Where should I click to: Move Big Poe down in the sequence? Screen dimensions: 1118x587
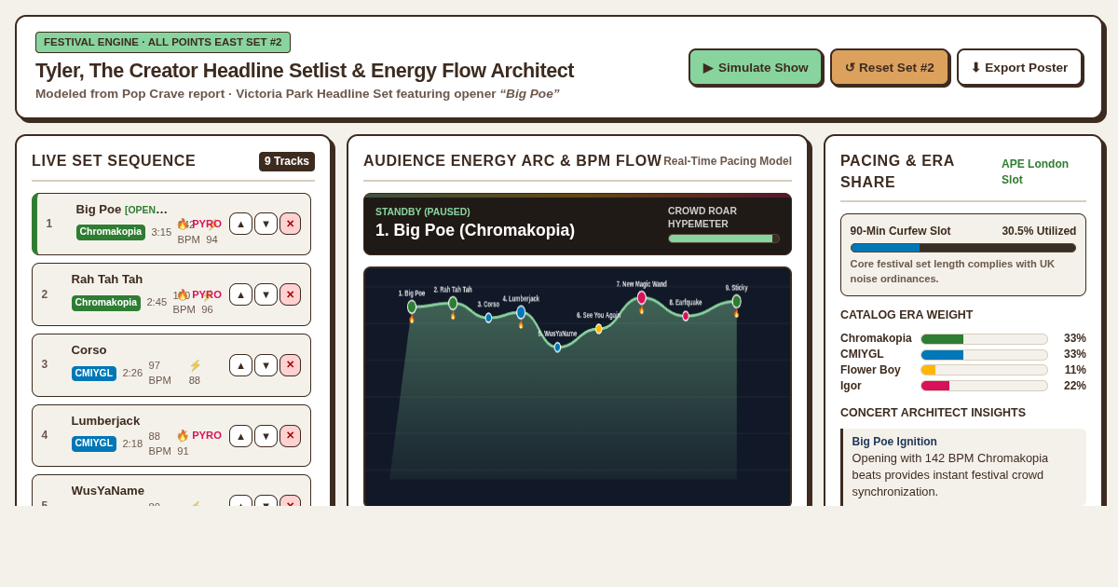pyautogui.click(x=266, y=224)
